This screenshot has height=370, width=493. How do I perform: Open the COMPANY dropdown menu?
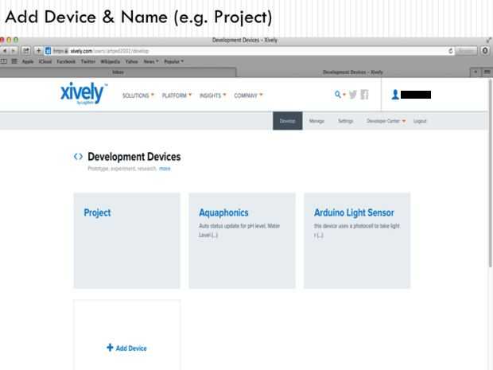click(x=248, y=95)
